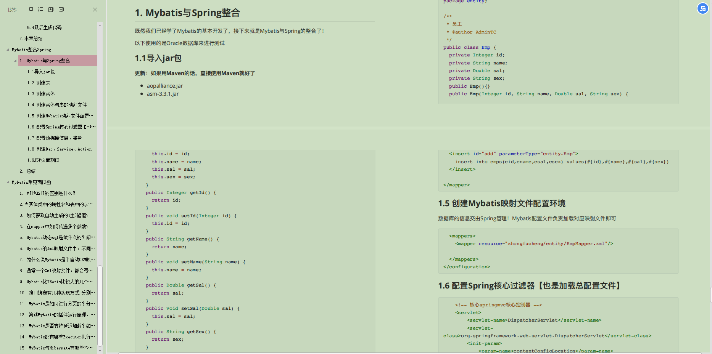The height and width of the screenshot is (354, 712).
Task: Go to bookmark 2. 总结
Action: click(27, 171)
